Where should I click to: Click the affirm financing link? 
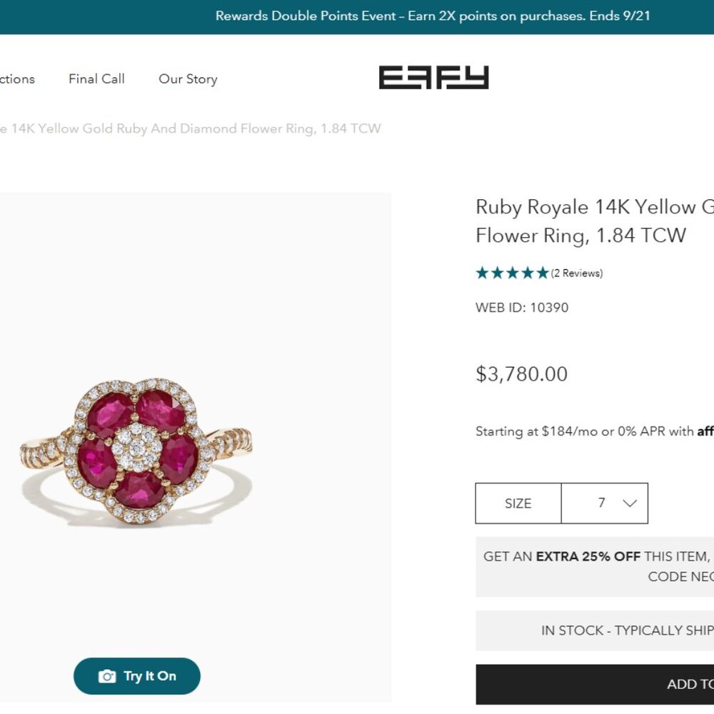coord(705,431)
